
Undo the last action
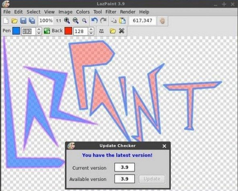click(95, 20)
